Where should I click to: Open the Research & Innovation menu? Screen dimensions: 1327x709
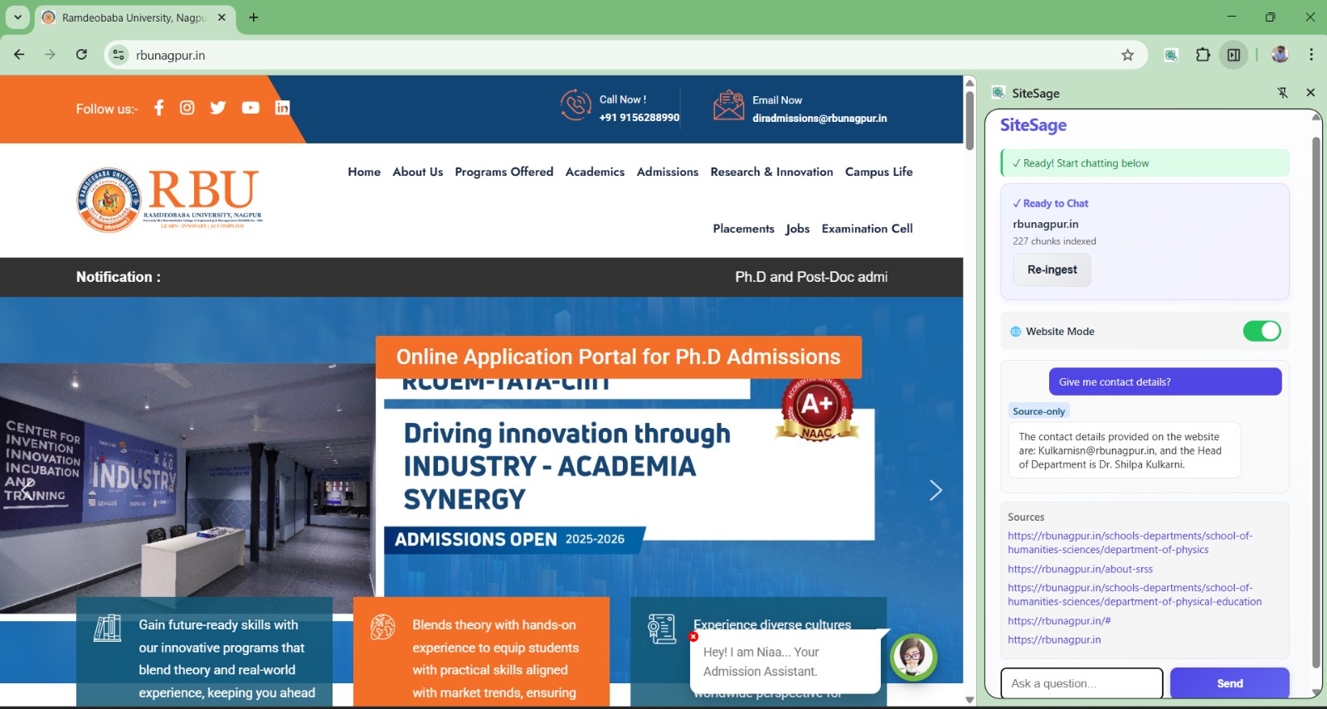pyautogui.click(x=772, y=172)
